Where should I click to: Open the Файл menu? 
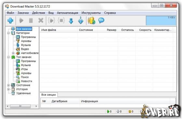[x=10, y=13]
